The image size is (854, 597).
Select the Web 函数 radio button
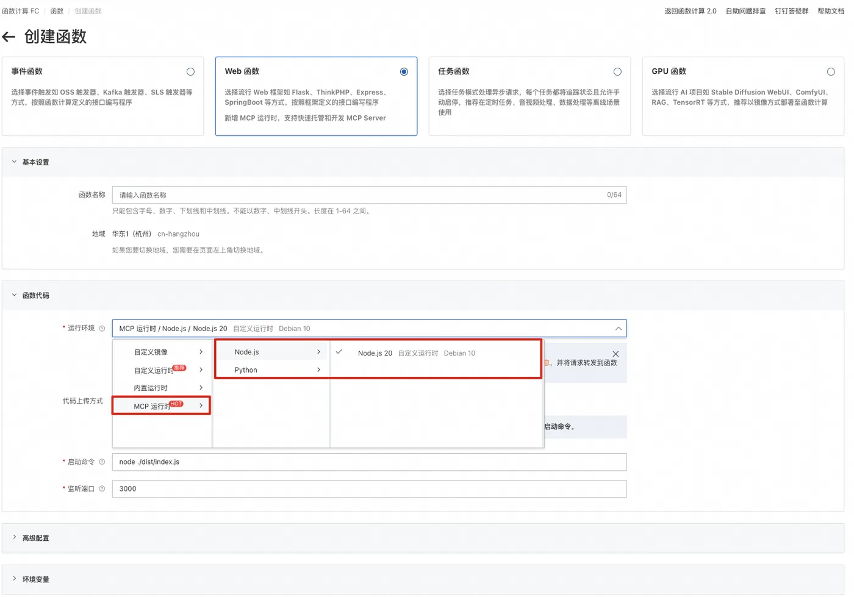pyautogui.click(x=404, y=72)
